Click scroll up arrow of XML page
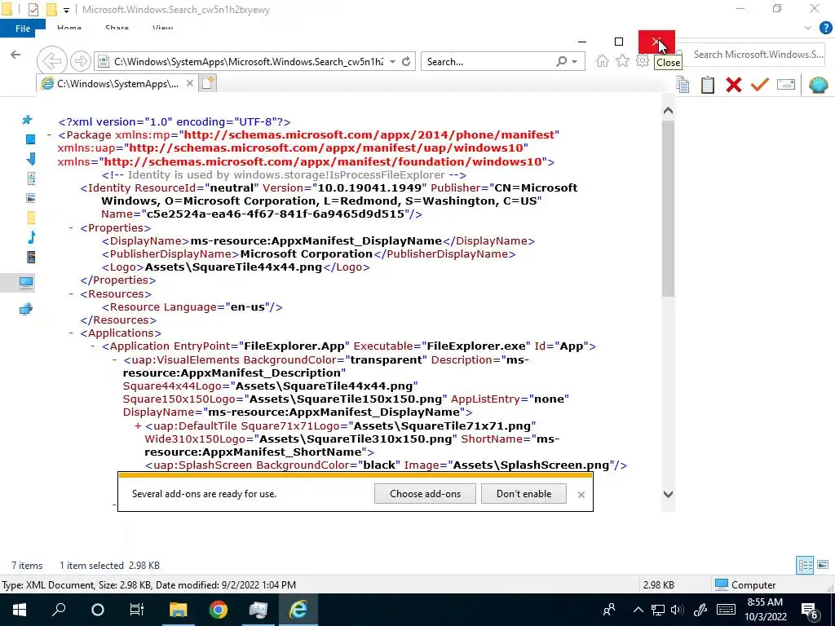The height and width of the screenshot is (626, 835). [669, 111]
